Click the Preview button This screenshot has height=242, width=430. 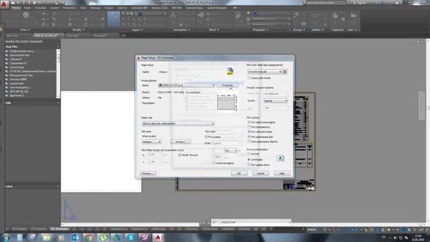(x=148, y=173)
